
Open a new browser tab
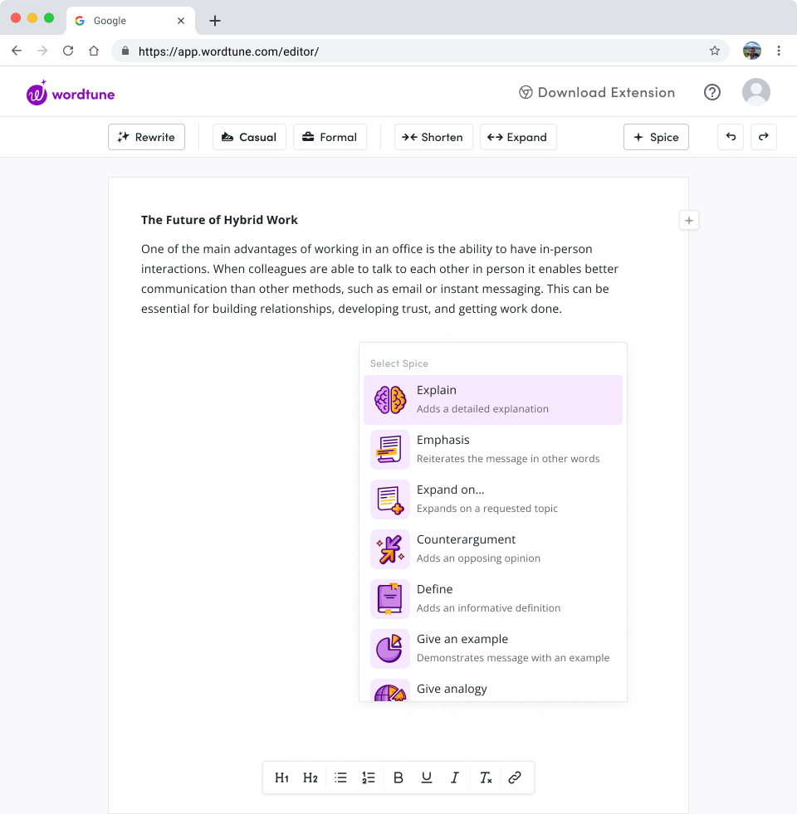pyautogui.click(x=215, y=21)
